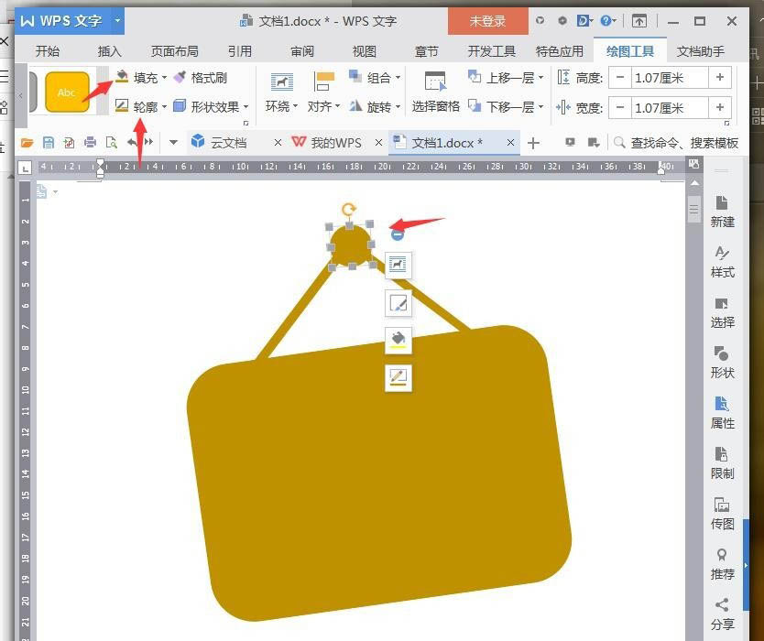764x641 pixels.
Task: Open the 选择窗格 selection pane
Action: (436, 92)
